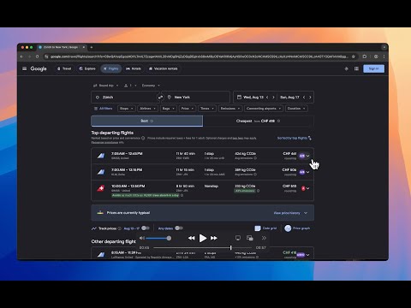Screen dimensions: 411x308
Task: Click the appearance brightness icon near Sign in
Action: 347,68
